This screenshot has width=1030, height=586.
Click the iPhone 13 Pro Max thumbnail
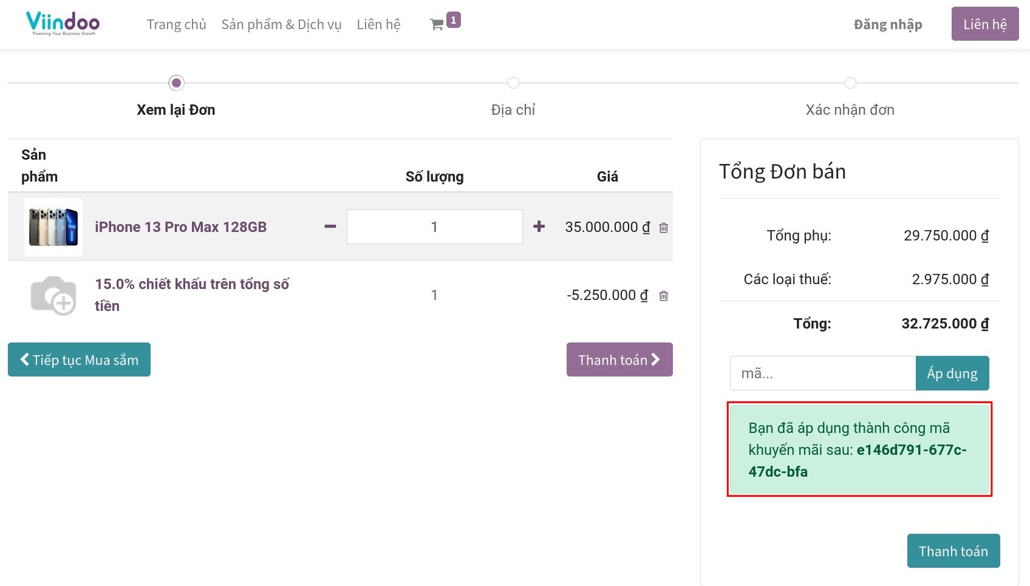pos(53,227)
